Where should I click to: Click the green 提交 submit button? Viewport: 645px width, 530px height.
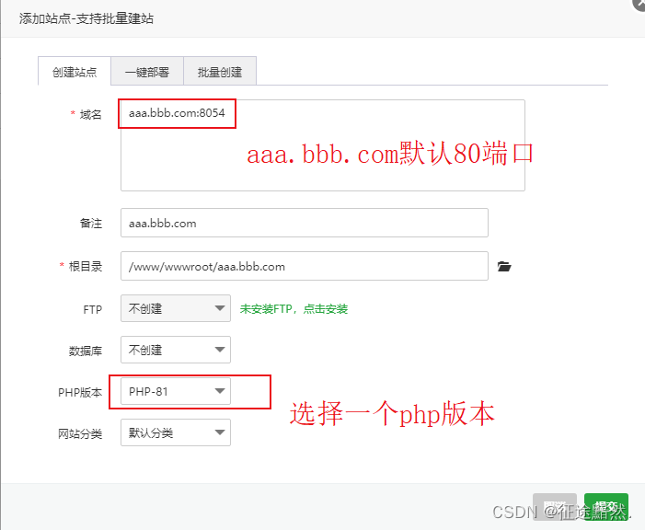606,507
